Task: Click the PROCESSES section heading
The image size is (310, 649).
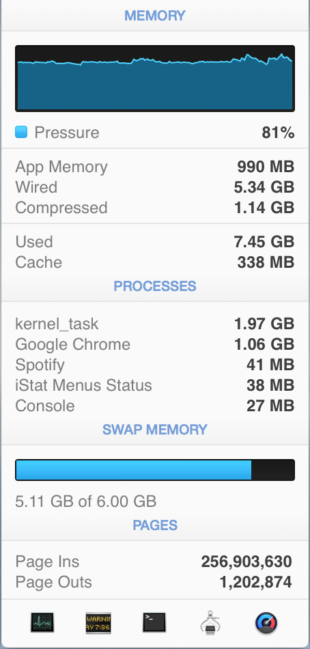Action: tap(155, 286)
